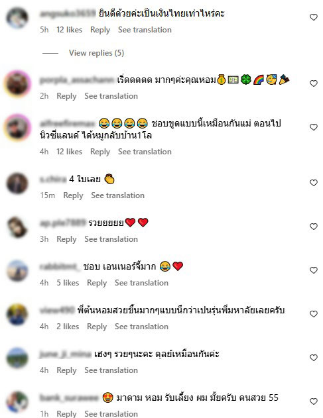Like the 'มาดาม หอม' comment with heart-eyes emoji
Viewport: 323px width, 418px height.
tap(314, 401)
